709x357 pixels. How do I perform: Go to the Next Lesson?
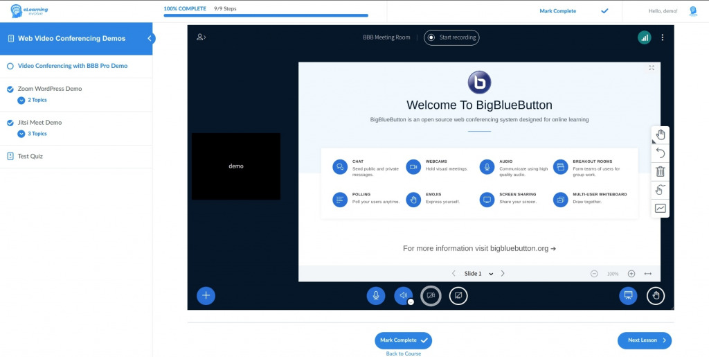pos(645,340)
